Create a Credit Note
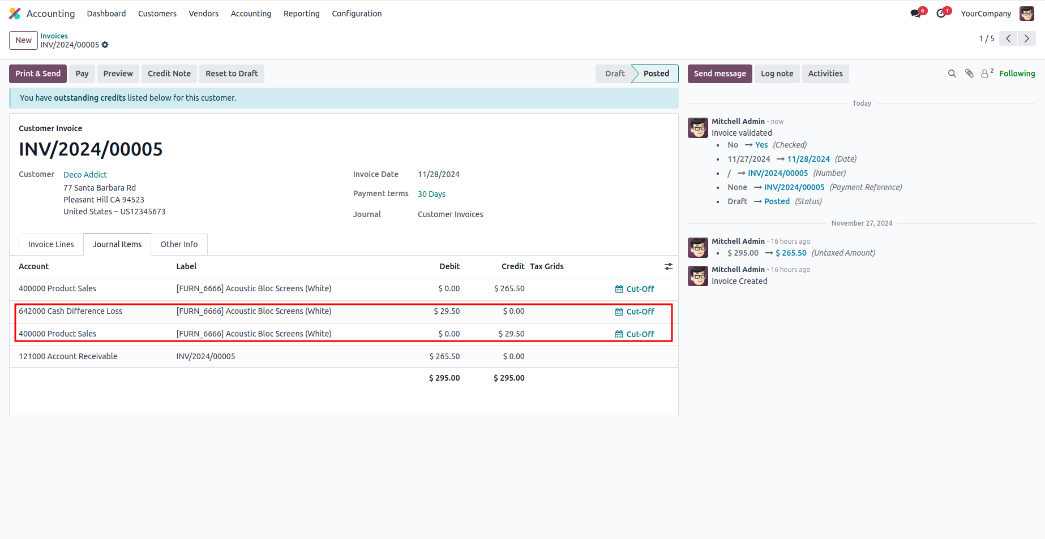 (x=169, y=74)
